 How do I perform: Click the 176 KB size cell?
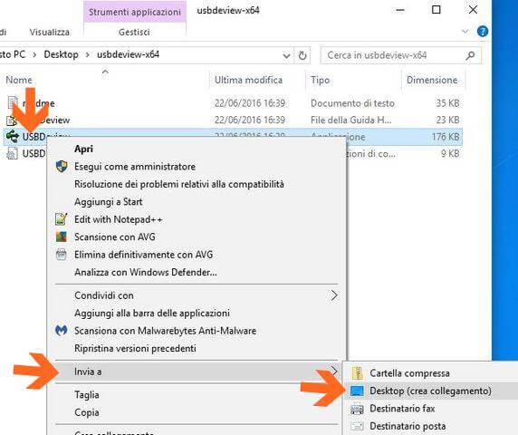point(446,137)
